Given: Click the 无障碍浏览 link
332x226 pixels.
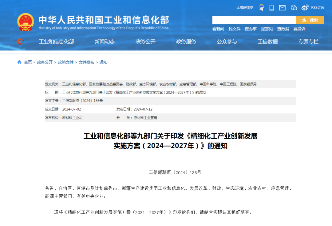Looking at the screenshot, I should pyautogui.click(x=245, y=8).
